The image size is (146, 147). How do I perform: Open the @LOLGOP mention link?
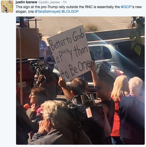click(x=70, y=11)
